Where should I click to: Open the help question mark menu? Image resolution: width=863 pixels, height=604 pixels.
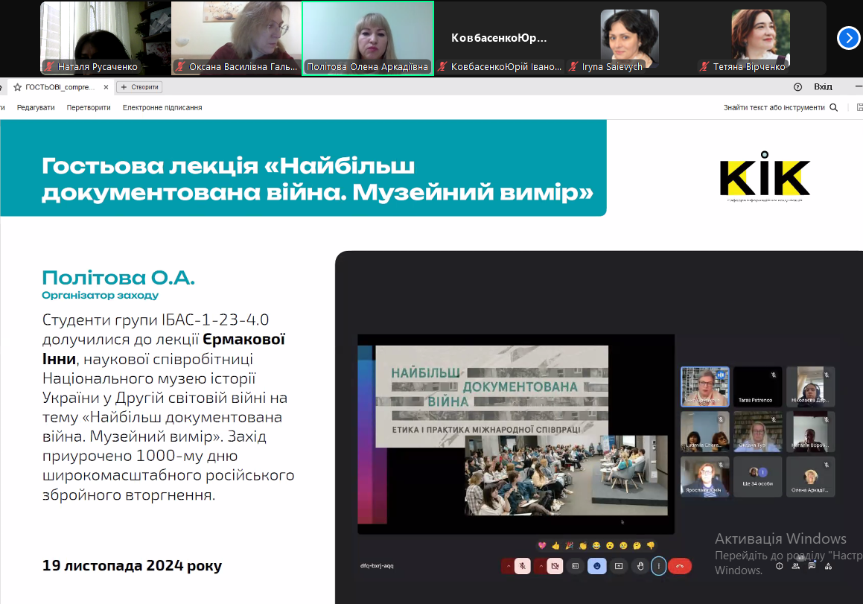[797, 87]
